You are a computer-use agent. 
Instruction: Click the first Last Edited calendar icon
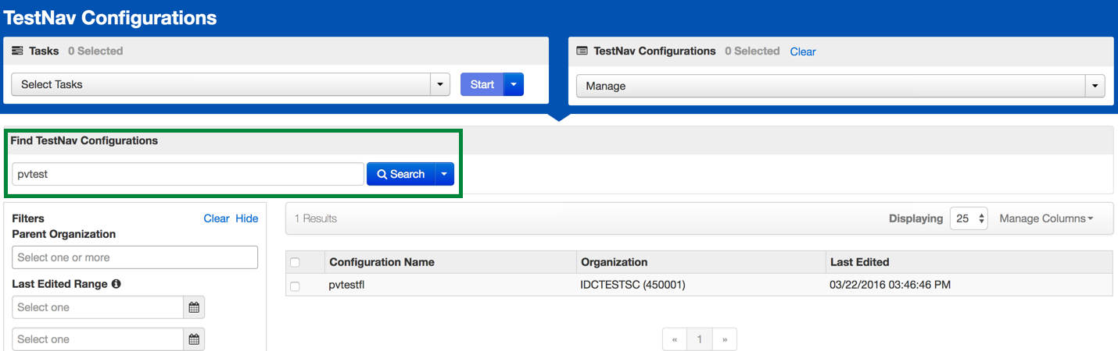click(194, 307)
